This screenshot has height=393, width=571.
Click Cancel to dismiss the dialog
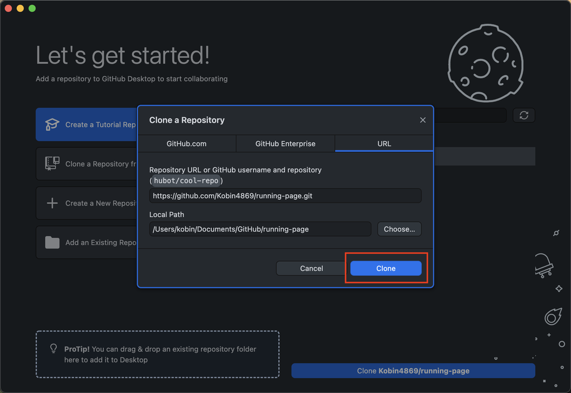(311, 268)
